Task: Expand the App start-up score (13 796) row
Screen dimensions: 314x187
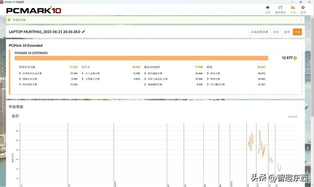Action: coord(48,73)
